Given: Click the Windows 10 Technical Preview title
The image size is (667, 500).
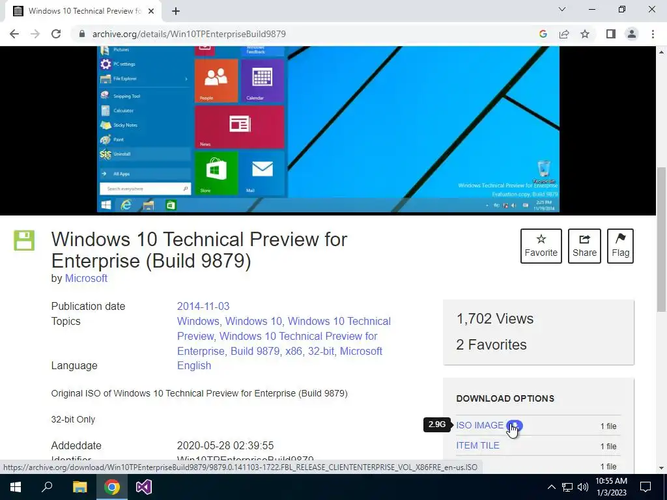Looking at the screenshot, I should click(199, 250).
